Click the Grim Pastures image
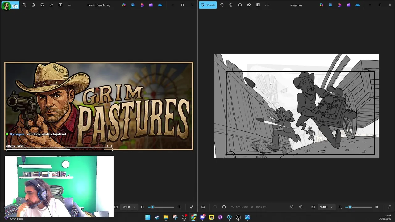Screen dimensions: 395x222 [x=99, y=106]
